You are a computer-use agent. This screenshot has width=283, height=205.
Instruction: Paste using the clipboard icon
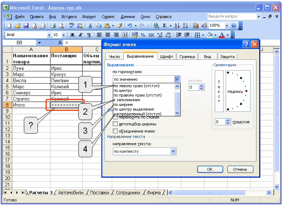(x=107, y=26)
